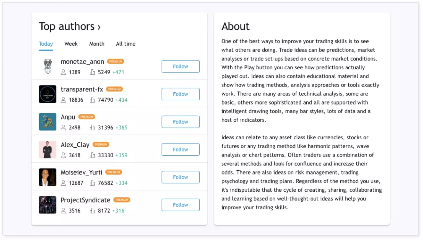
Task: Open the ProjectSyndicate profile link
Action: pos(86,200)
